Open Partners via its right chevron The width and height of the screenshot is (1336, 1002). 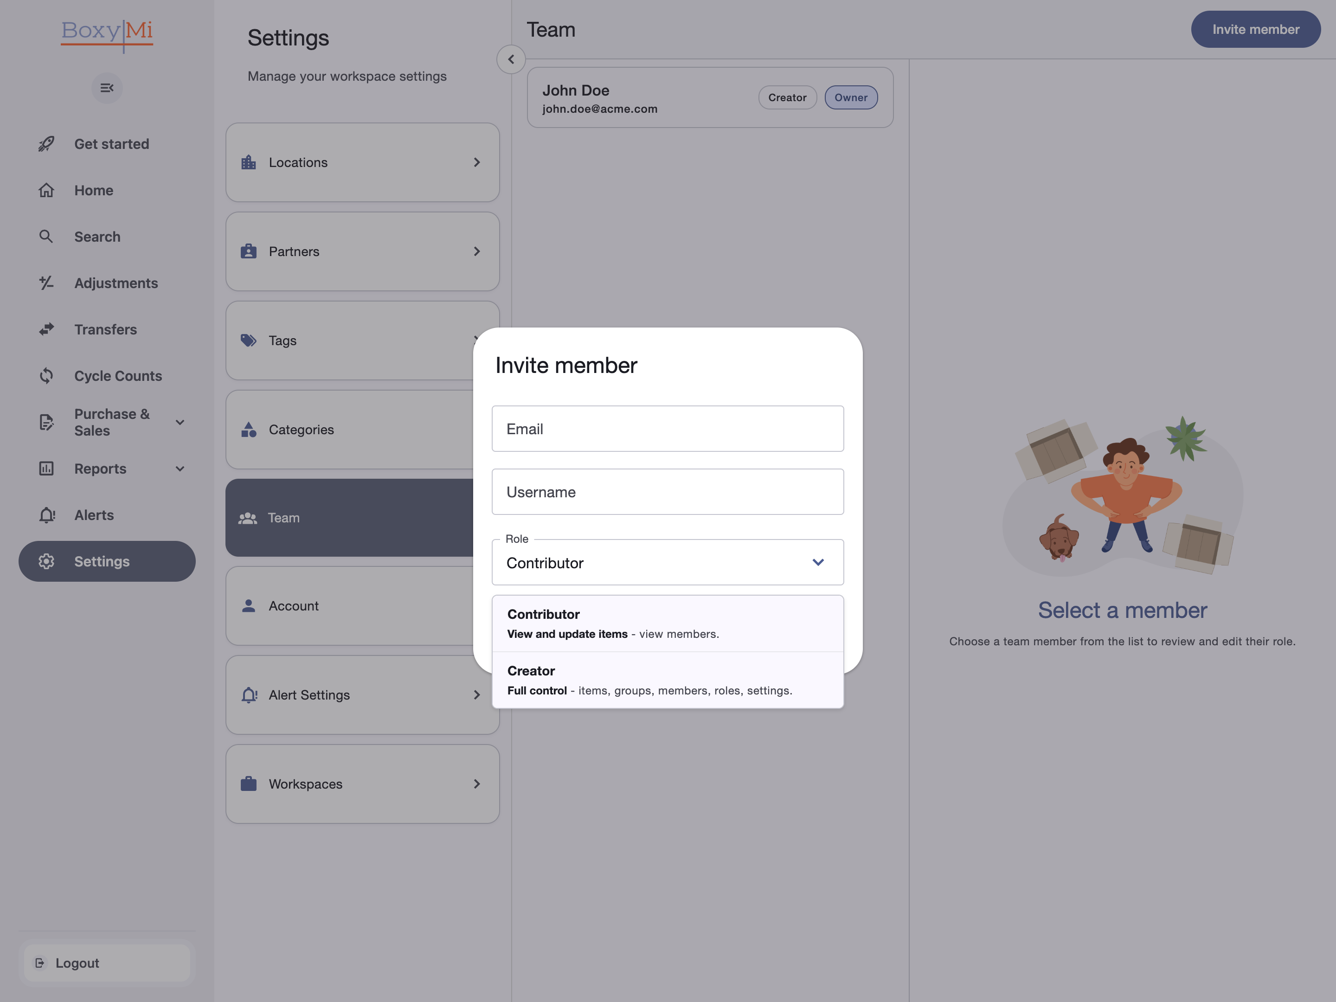477,251
